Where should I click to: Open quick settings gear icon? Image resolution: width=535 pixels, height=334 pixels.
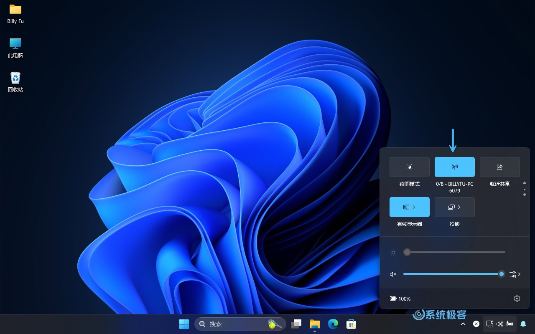(x=517, y=299)
